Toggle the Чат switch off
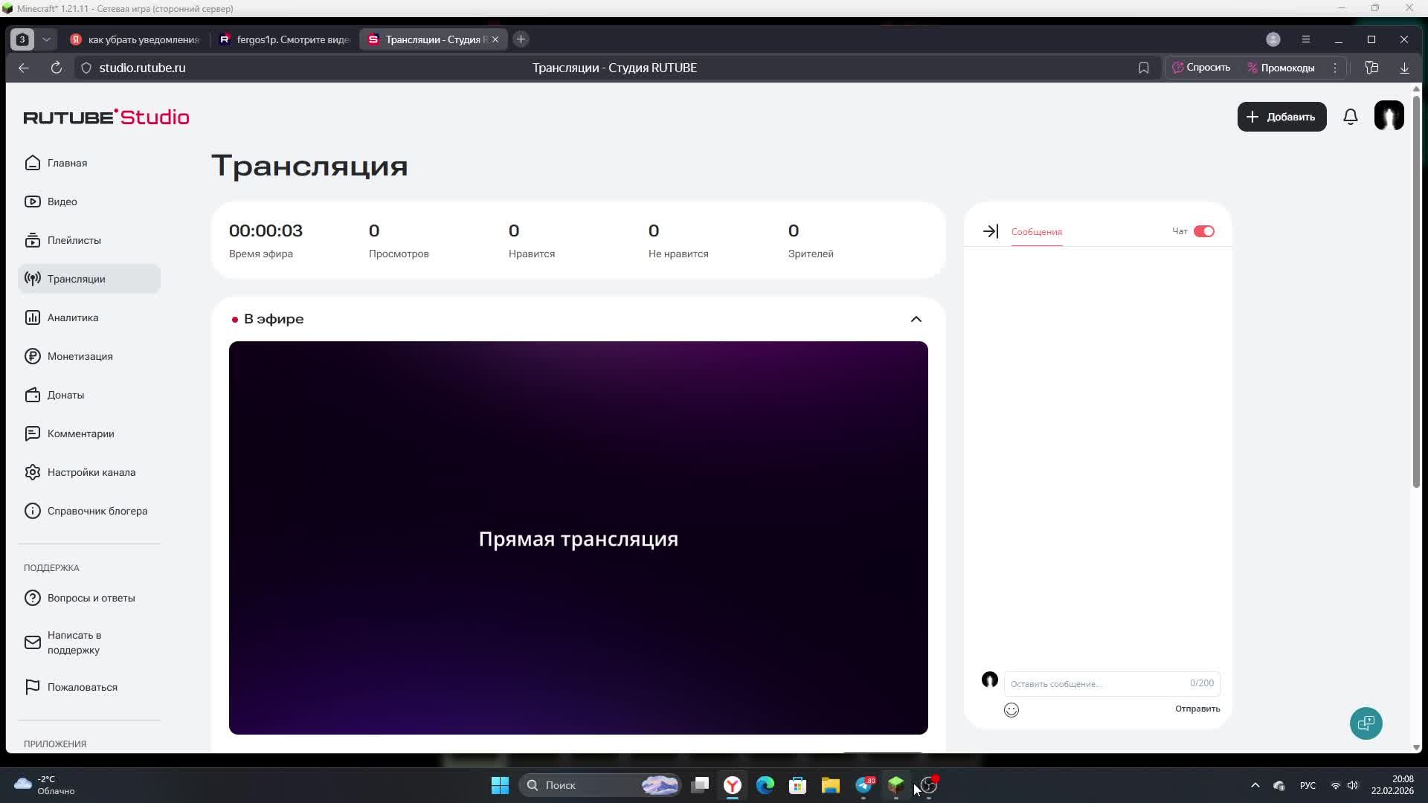 tap(1203, 231)
